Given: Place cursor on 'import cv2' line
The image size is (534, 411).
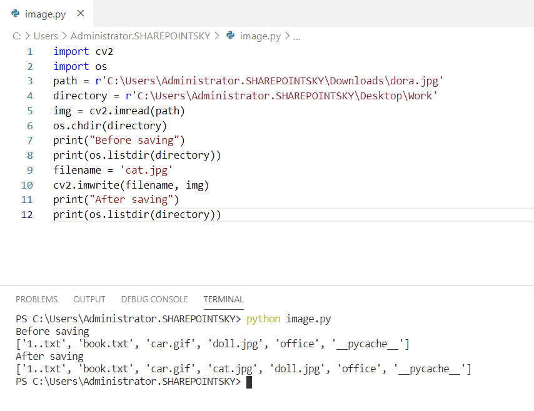Looking at the screenshot, I should pos(83,52).
